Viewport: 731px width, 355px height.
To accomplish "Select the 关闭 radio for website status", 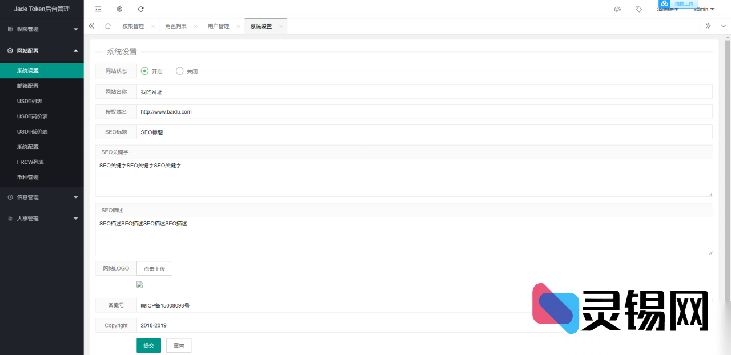I will (180, 71).
